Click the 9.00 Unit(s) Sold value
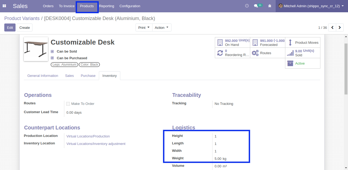The width and height of the screenshot is (348, 170). click(x=305, y=51)
